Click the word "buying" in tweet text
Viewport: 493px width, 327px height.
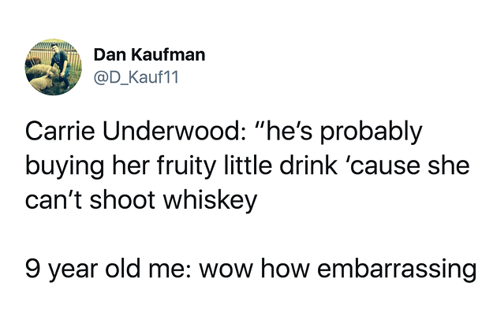pyautogui.click(x=65, y=168)
